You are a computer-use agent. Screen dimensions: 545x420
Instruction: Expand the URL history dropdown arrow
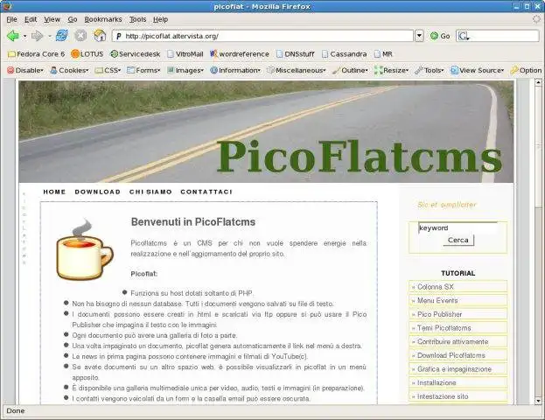pos(420,36)
